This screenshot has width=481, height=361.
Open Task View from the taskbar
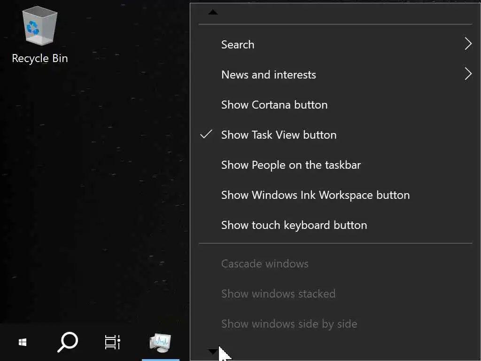click(x=112, y=342)
